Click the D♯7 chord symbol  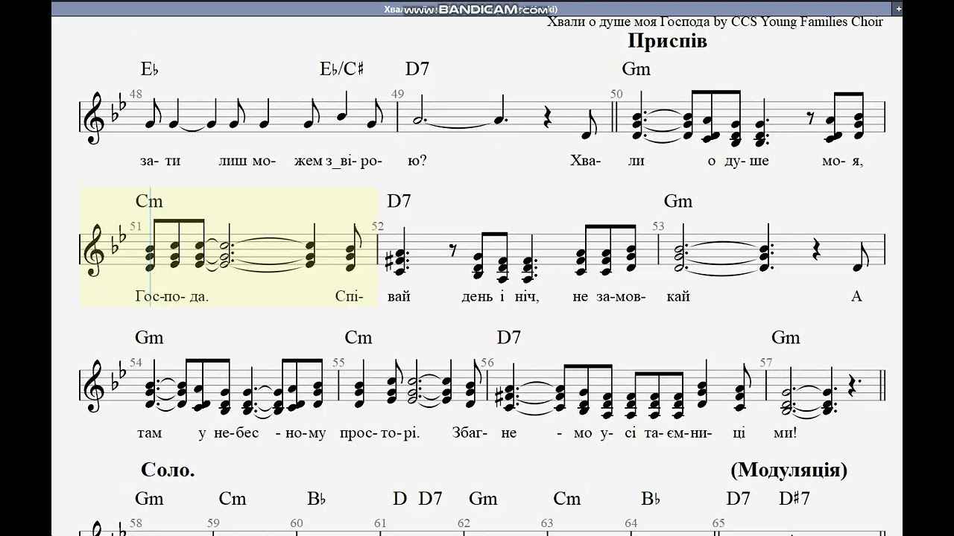[x=795, y=498]
